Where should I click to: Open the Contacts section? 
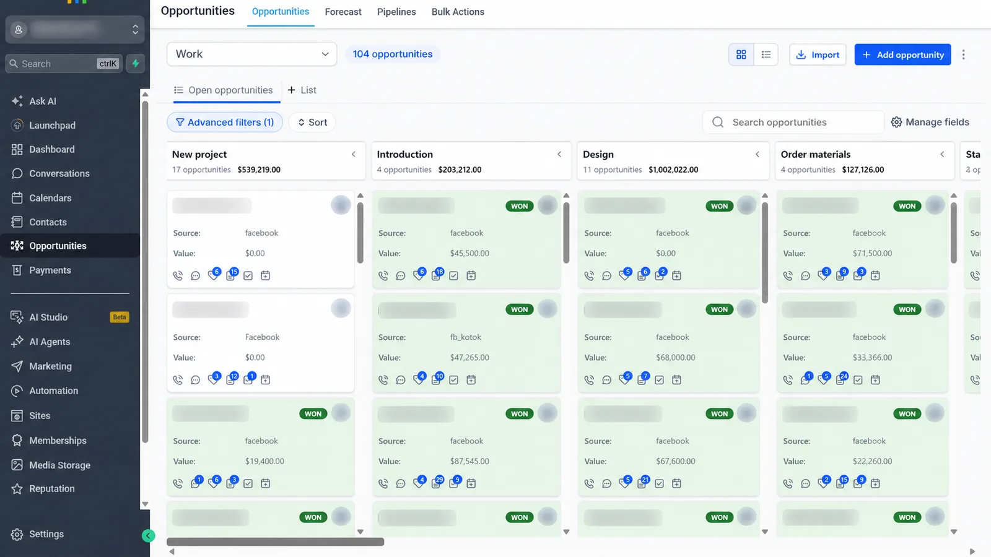pyautogui.click(x=48, y=222)
